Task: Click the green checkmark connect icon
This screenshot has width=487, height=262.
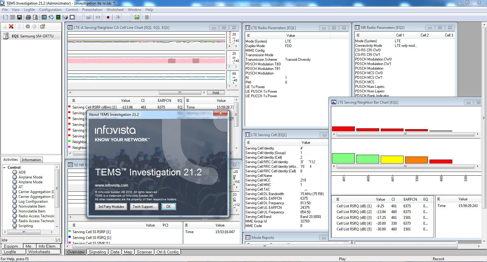Action: click(5, 26)
